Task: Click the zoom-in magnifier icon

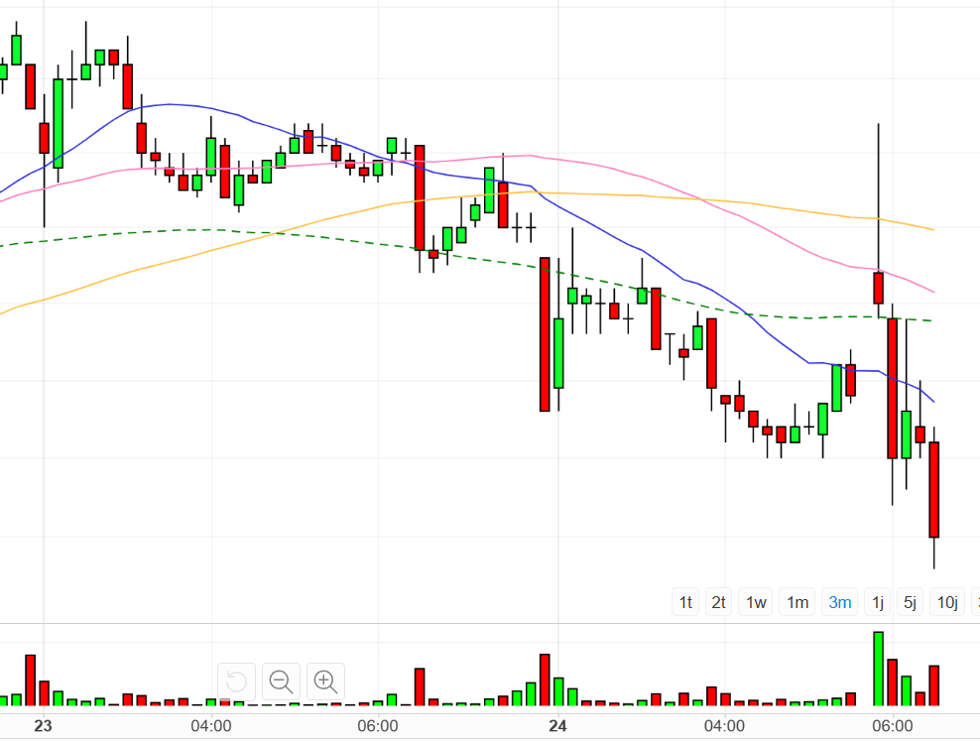Action: coord(325,681)
